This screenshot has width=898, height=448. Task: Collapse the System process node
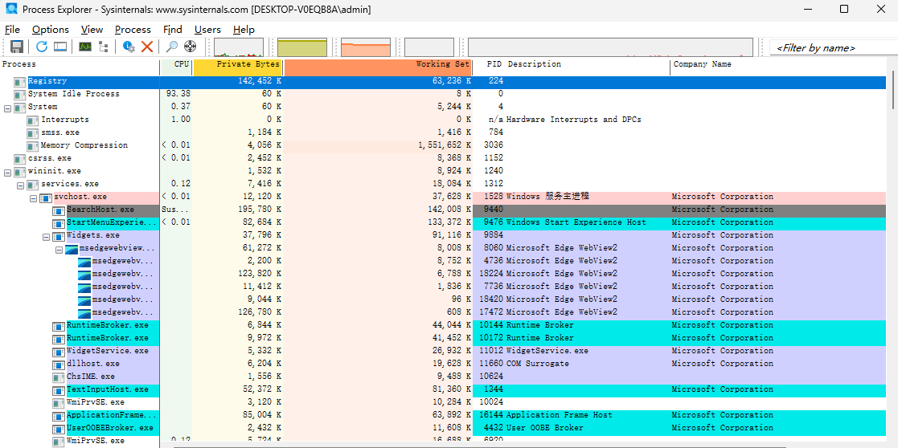pos(7,108)
